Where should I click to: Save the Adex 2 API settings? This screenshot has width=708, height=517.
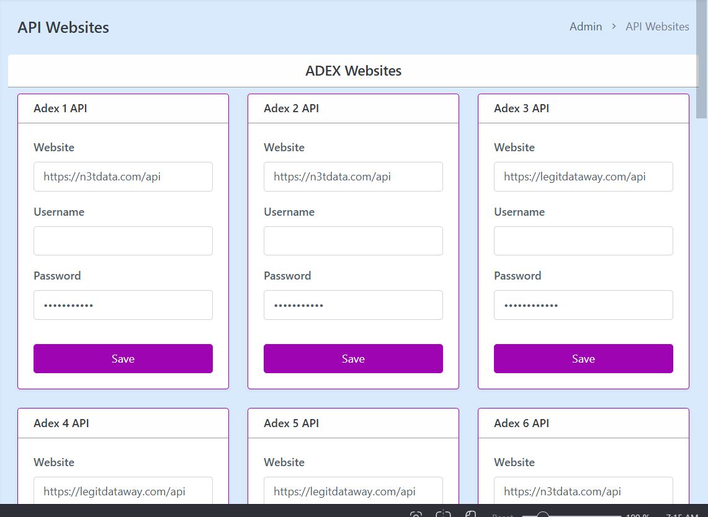353,359
